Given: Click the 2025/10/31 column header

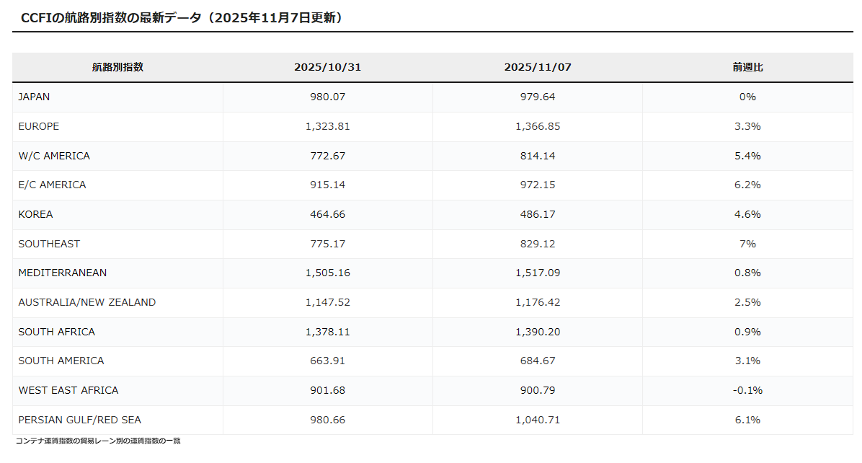Looking at the screenshot, I should tap(327, 67).
